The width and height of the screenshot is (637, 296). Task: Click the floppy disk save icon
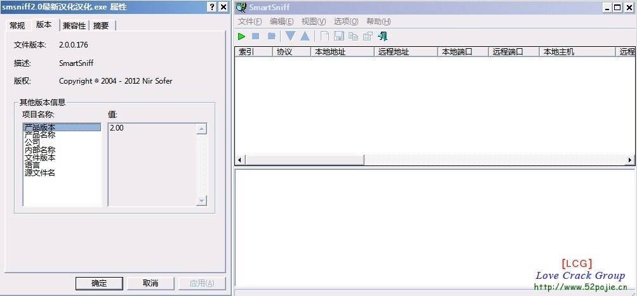click(339, 36)
